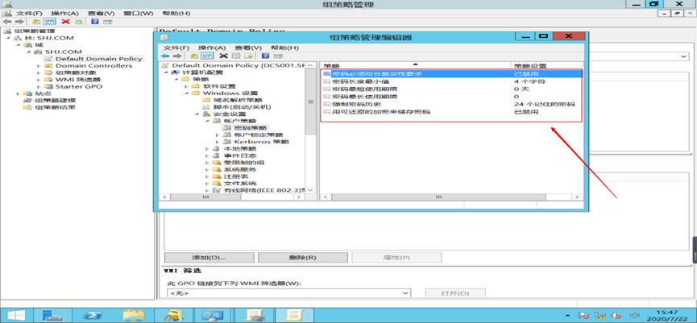697x323 pixels.
Task: Open the WMI filter dropdown showing <无>
Action: pos(289,292)
